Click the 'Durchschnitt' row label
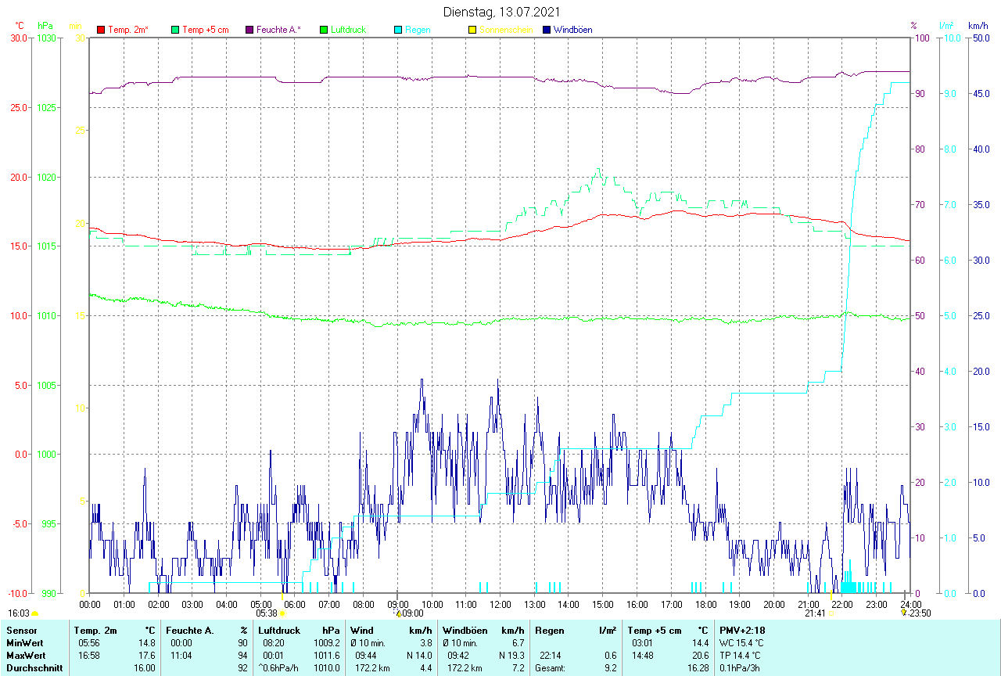Image resolution: width=1001 pixels, height=676 pixels. (34, 668)
